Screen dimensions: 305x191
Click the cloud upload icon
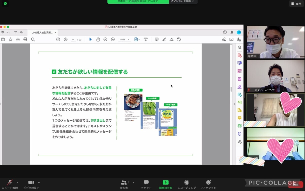[x=18, y=40]
